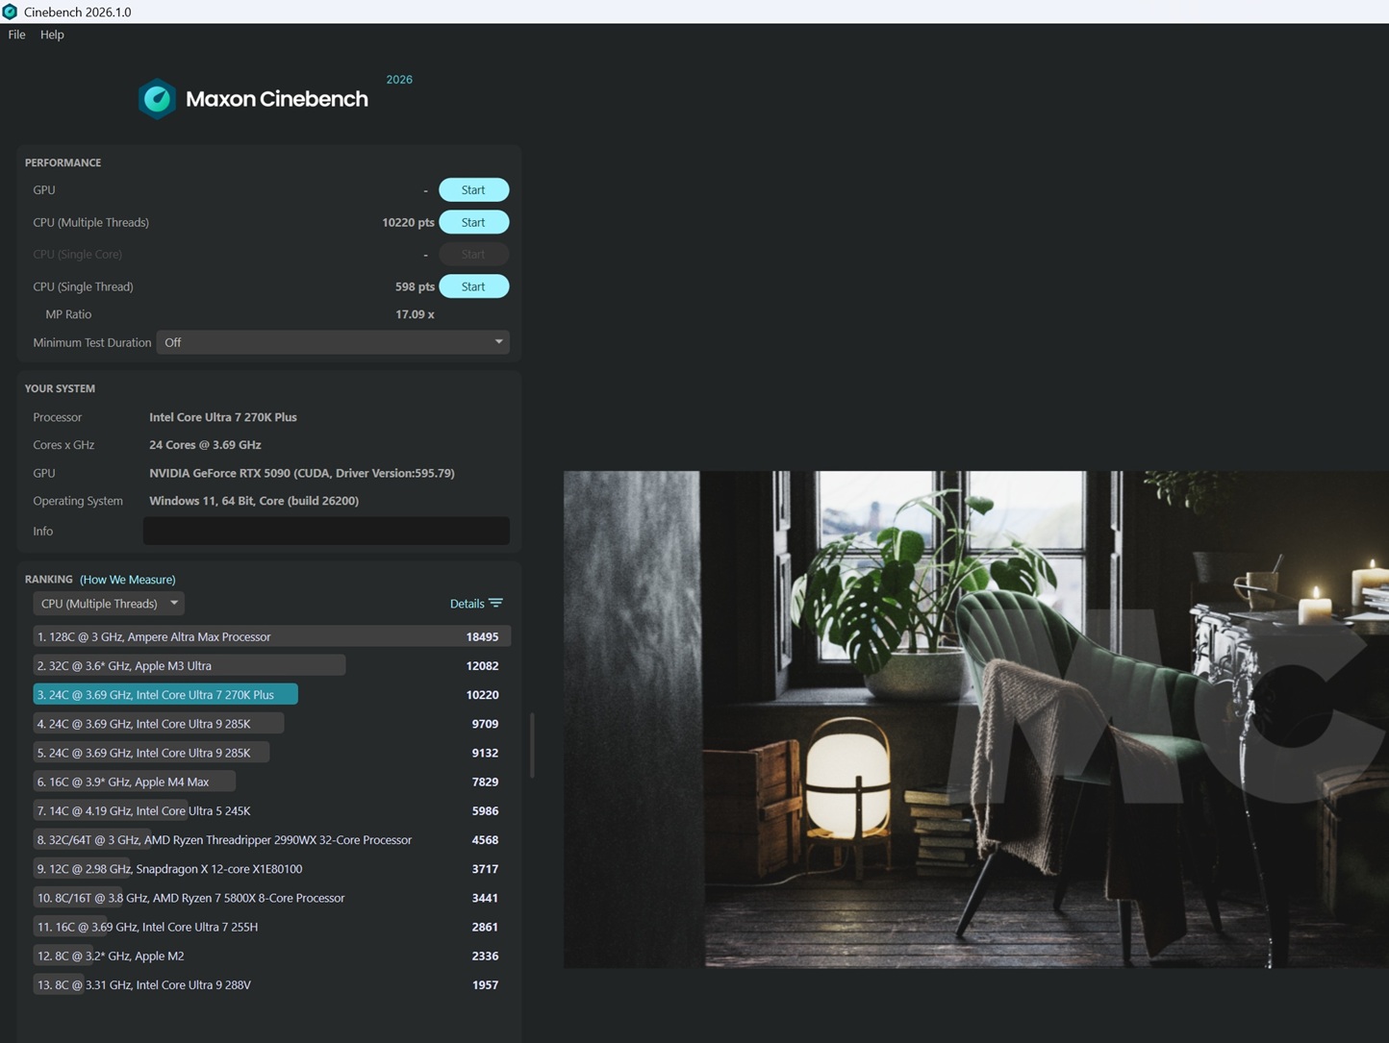Select the Ampere Altra Max ranking bar

tap(269, 637)
